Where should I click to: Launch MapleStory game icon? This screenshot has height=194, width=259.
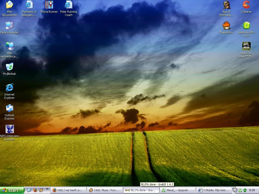click(x=226, y=26)
